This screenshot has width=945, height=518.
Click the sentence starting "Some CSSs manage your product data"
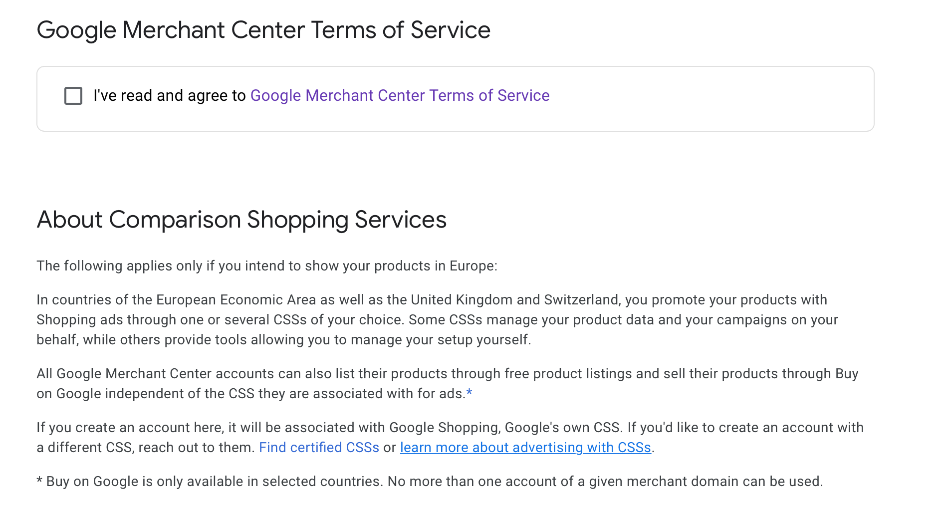[623, 320]
